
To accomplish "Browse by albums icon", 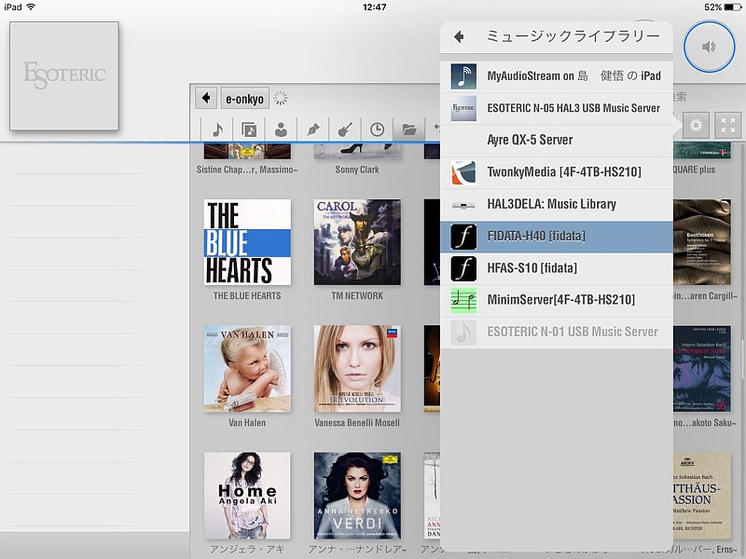I will pos(249,130).
